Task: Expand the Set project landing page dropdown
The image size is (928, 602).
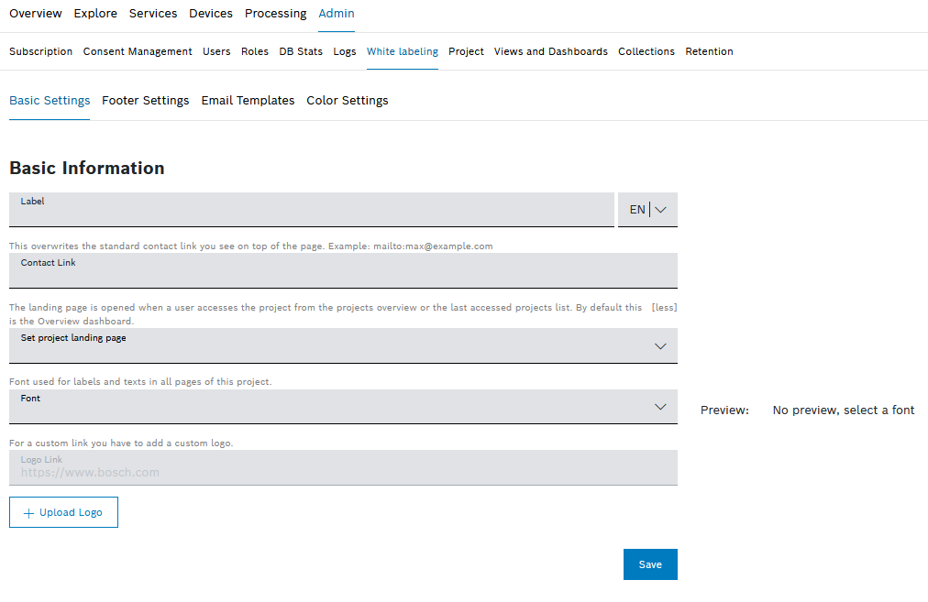Action: pyautogui.click(x=343, y=345)
